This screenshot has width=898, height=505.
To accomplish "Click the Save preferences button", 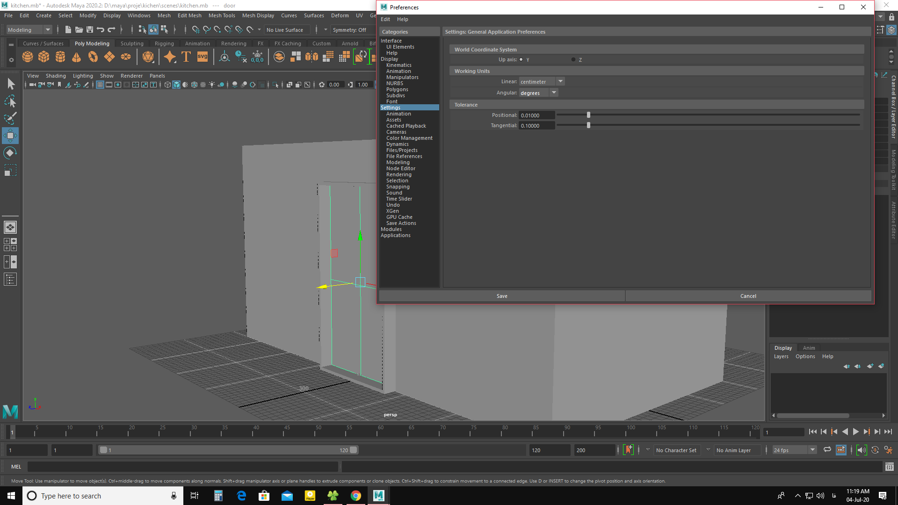I will pyautogui.click(x=502, y=296).
